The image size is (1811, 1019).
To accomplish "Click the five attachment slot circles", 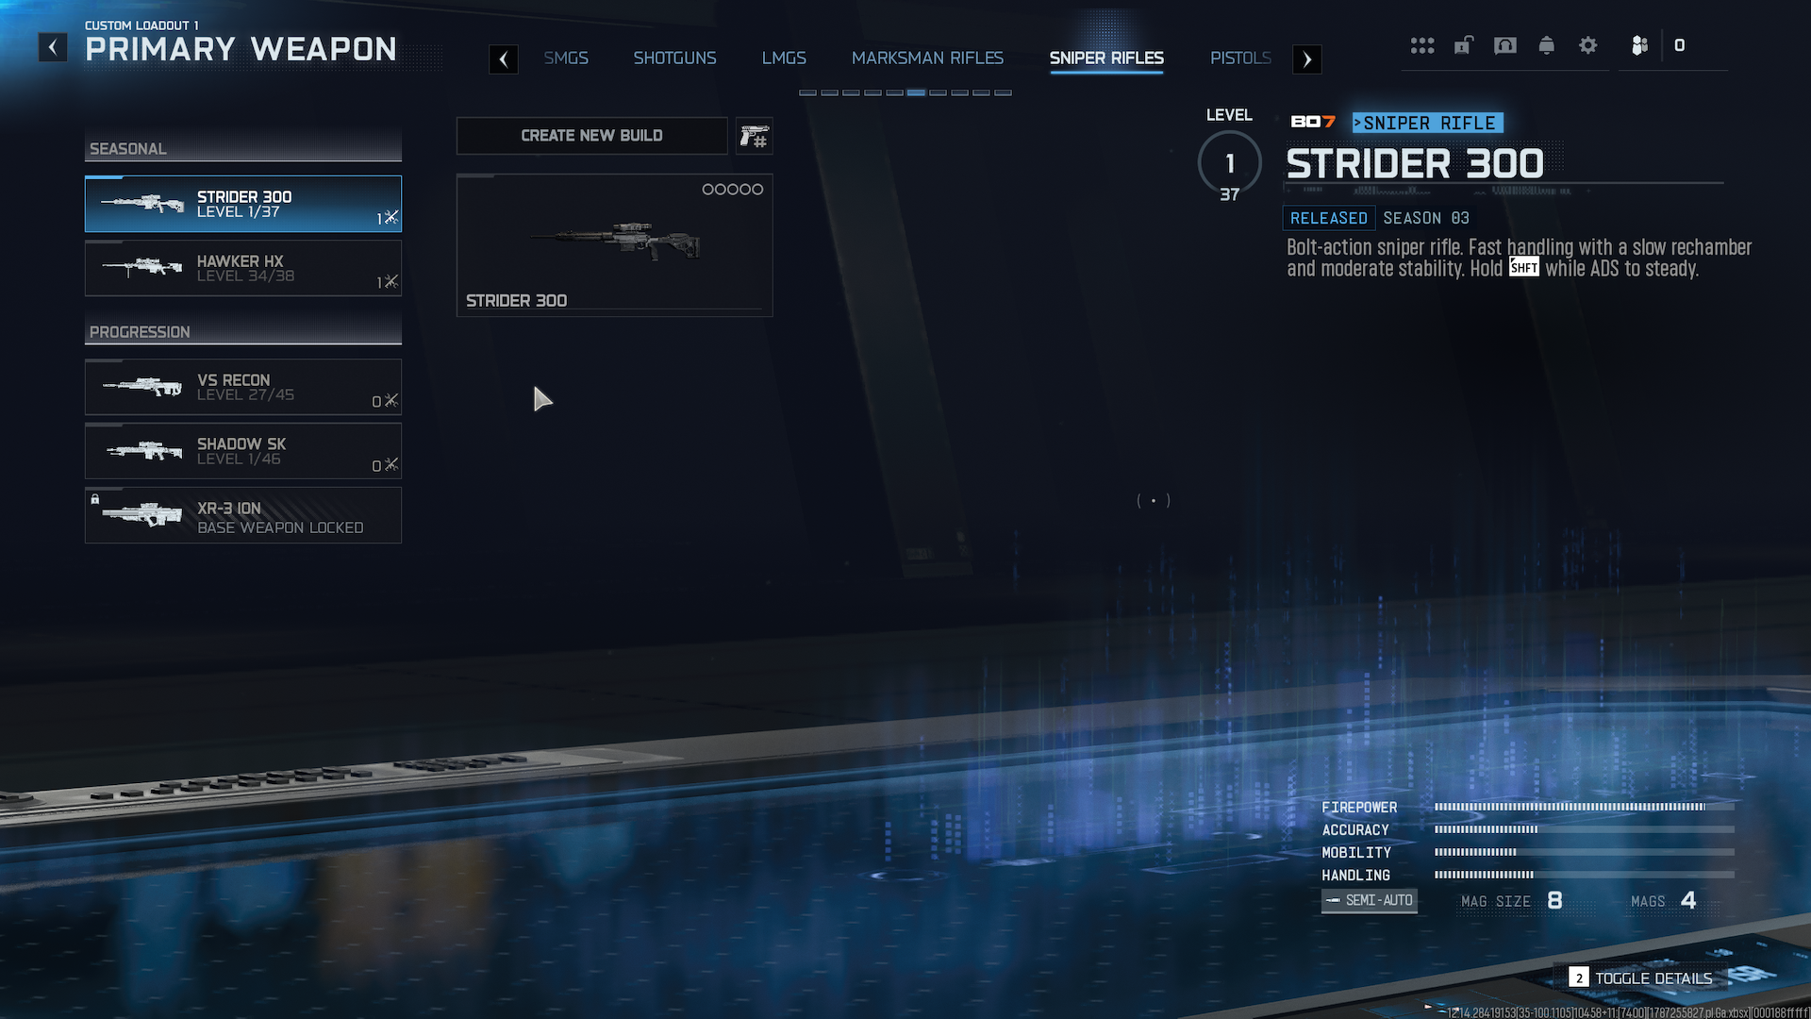I will click(x=733, y=190).
